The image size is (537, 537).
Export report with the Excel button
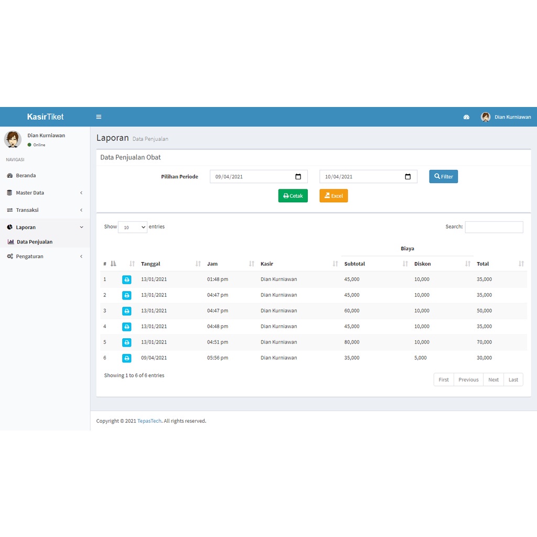334,196
